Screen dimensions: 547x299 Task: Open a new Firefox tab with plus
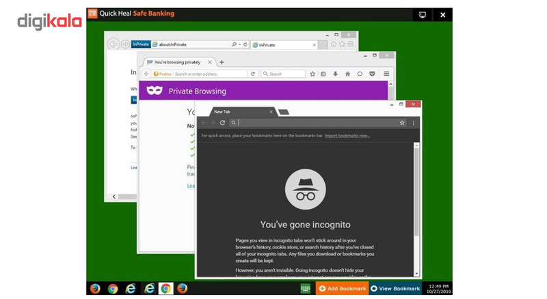[x=222, y=62]
